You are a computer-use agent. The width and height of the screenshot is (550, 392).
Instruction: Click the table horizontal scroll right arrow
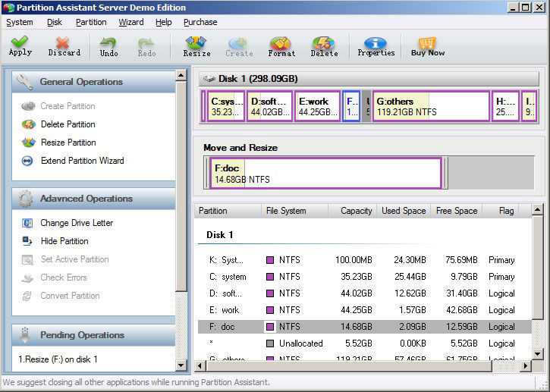click(525, 366)
